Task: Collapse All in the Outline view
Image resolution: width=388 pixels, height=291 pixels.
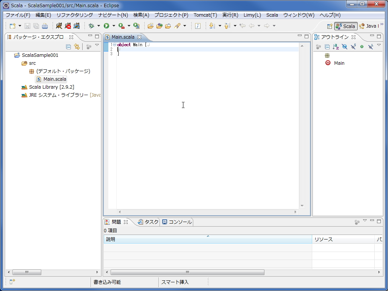Action: (327, 47)
